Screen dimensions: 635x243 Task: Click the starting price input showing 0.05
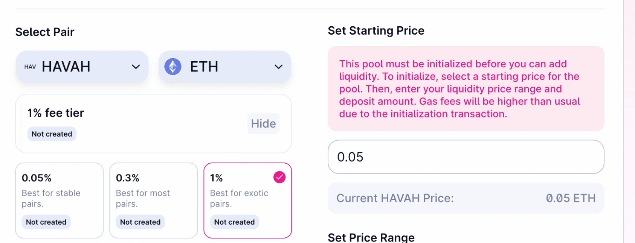pos(466,157)
